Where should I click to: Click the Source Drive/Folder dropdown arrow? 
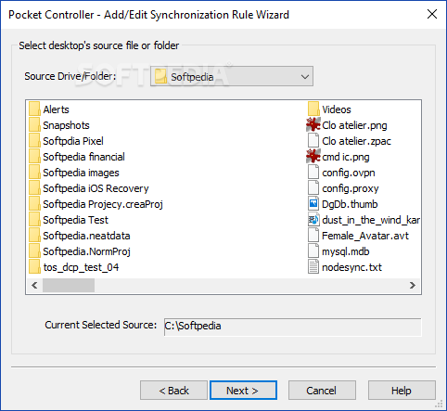coord(305,76)
